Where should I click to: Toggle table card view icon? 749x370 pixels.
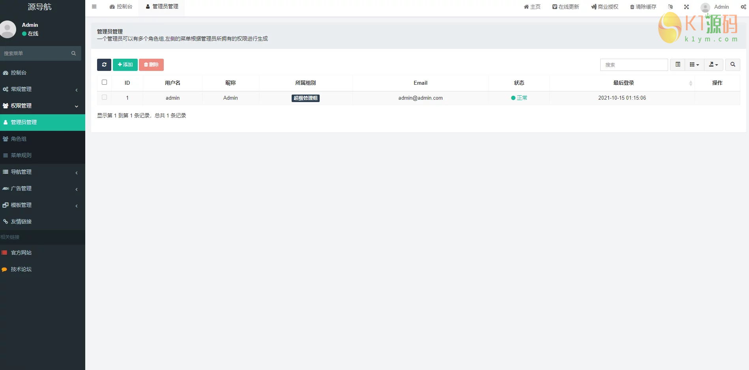pyautogui.click(x=678, y=65)
